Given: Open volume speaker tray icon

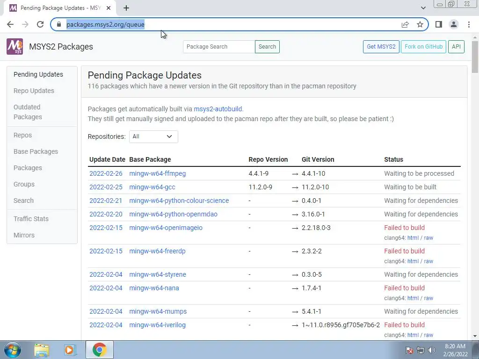Looking at the screenshot, I should coord(432,350).
